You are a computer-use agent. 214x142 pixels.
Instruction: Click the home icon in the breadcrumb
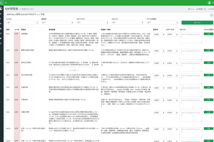[189, 9]
